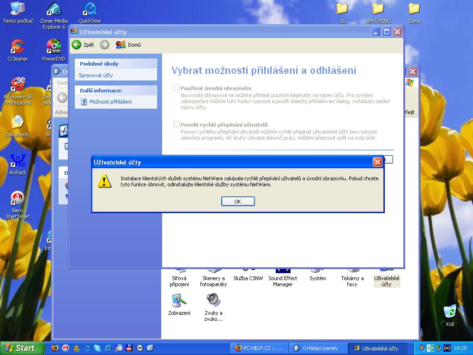
Task: Open 'Možnosti přihlášení' help link
Action: coord(110,102)
